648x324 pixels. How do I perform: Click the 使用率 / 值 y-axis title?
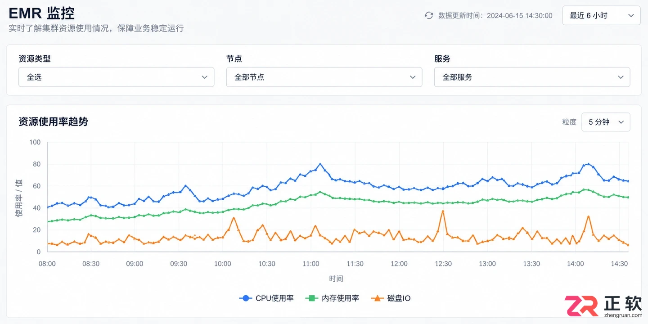19,198
